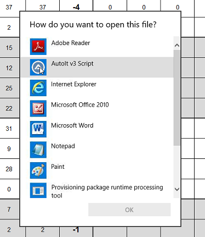Viewport: 205px width, 237px height.
Task: Select the Paint text entry
Action: 58,167
